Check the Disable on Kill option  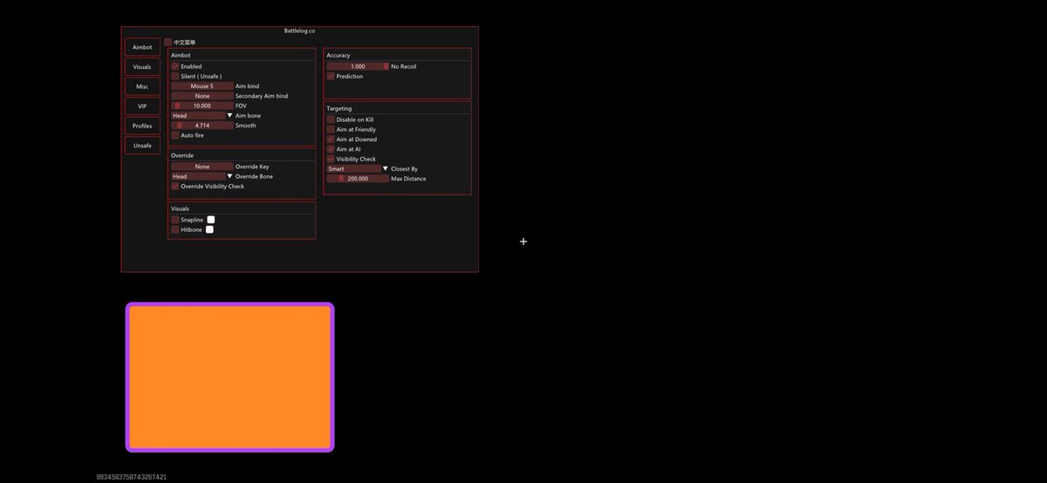(331, 119)
